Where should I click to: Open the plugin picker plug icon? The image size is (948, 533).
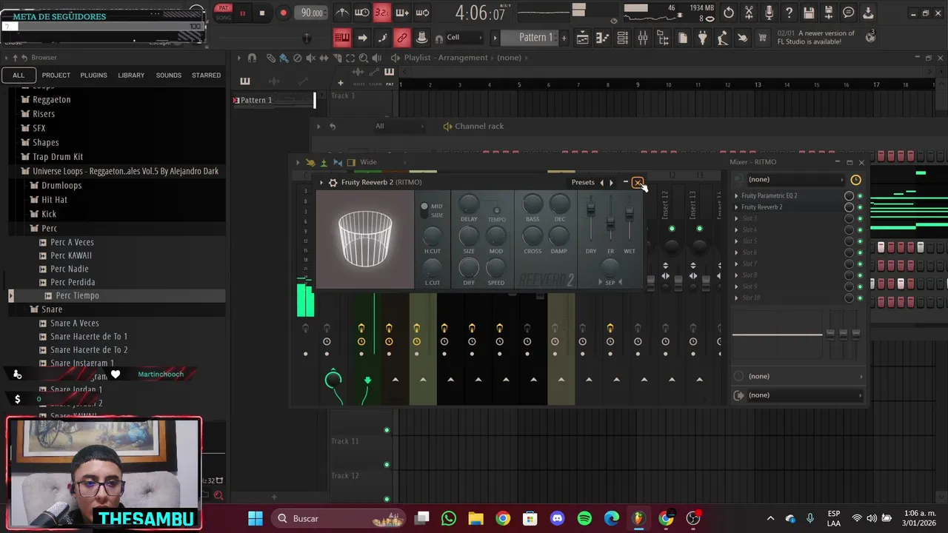click(x=703, y=38)
